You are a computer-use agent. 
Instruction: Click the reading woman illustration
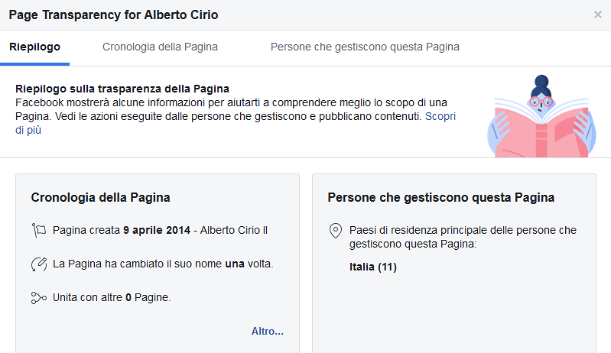tap(541, 116)
